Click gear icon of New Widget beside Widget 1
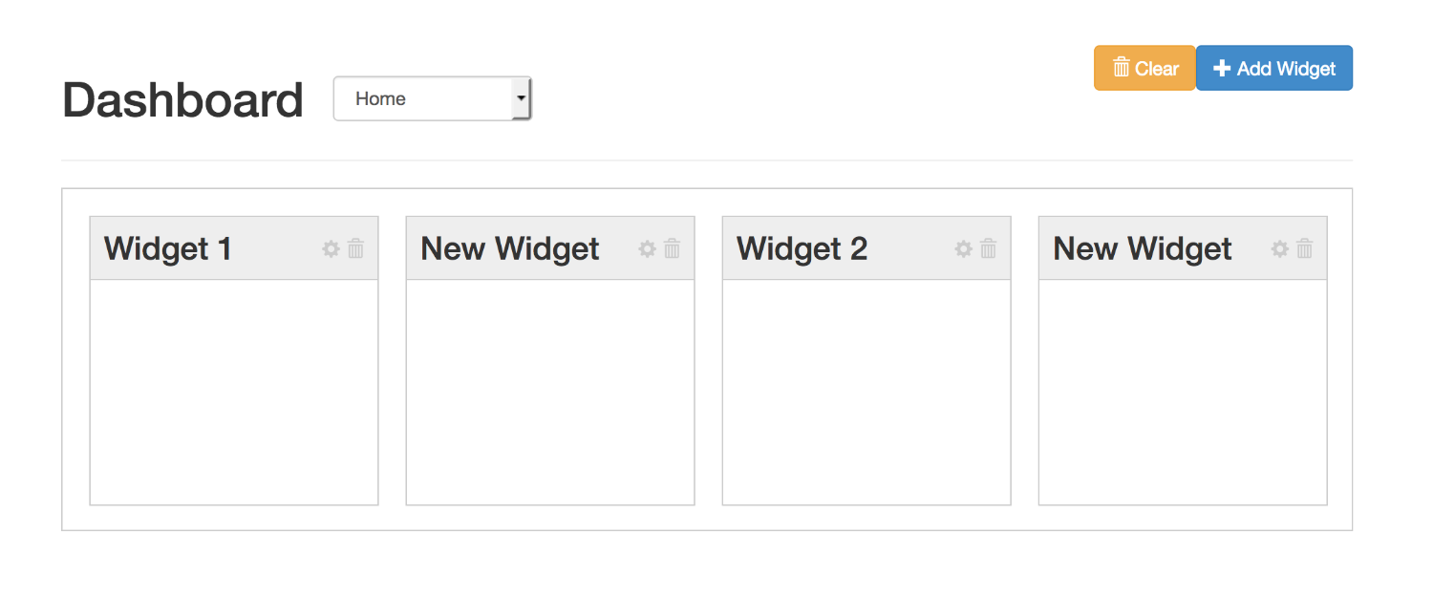This screenshot has width=1433, height=599. (647, 249)
